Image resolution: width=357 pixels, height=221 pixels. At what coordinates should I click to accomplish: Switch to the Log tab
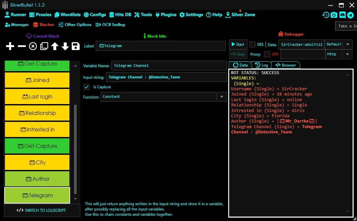tap(262, 65)
